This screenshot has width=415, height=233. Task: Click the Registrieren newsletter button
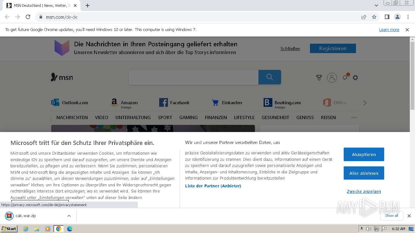[x=333, y=49]
